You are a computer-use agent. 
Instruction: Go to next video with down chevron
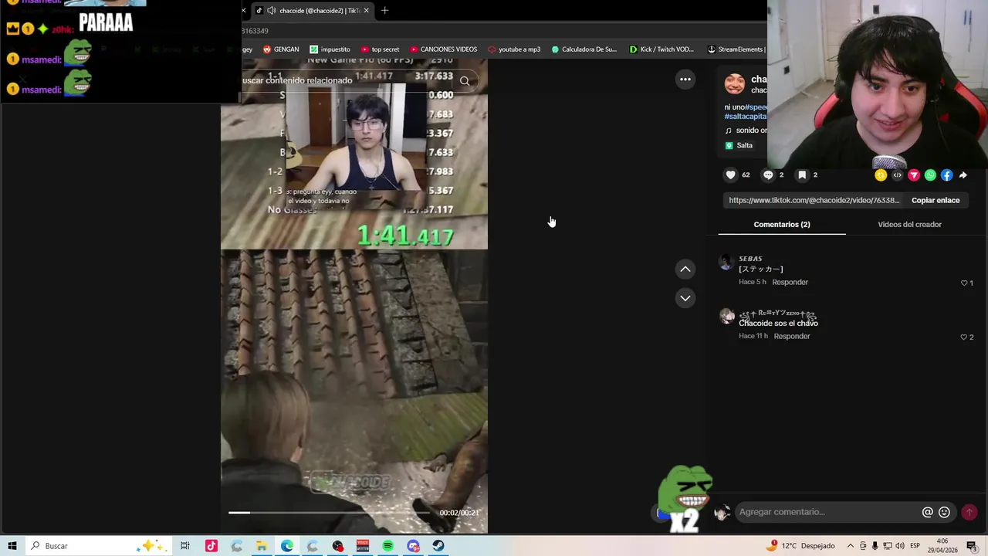click(x=685, y=298)
